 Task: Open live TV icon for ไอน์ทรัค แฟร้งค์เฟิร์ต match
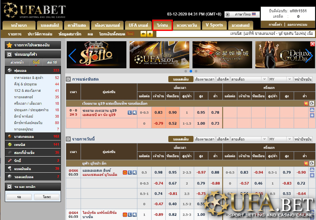[125, 215]
